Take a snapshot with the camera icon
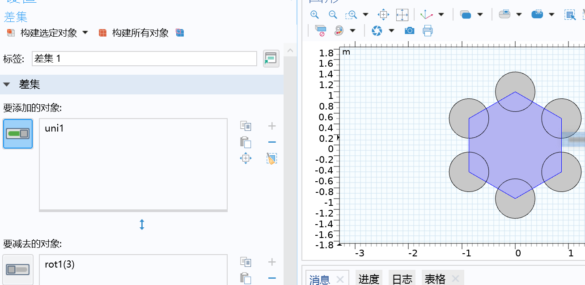The width and height of the screenshot is (585, 285). tap(409, 30)
